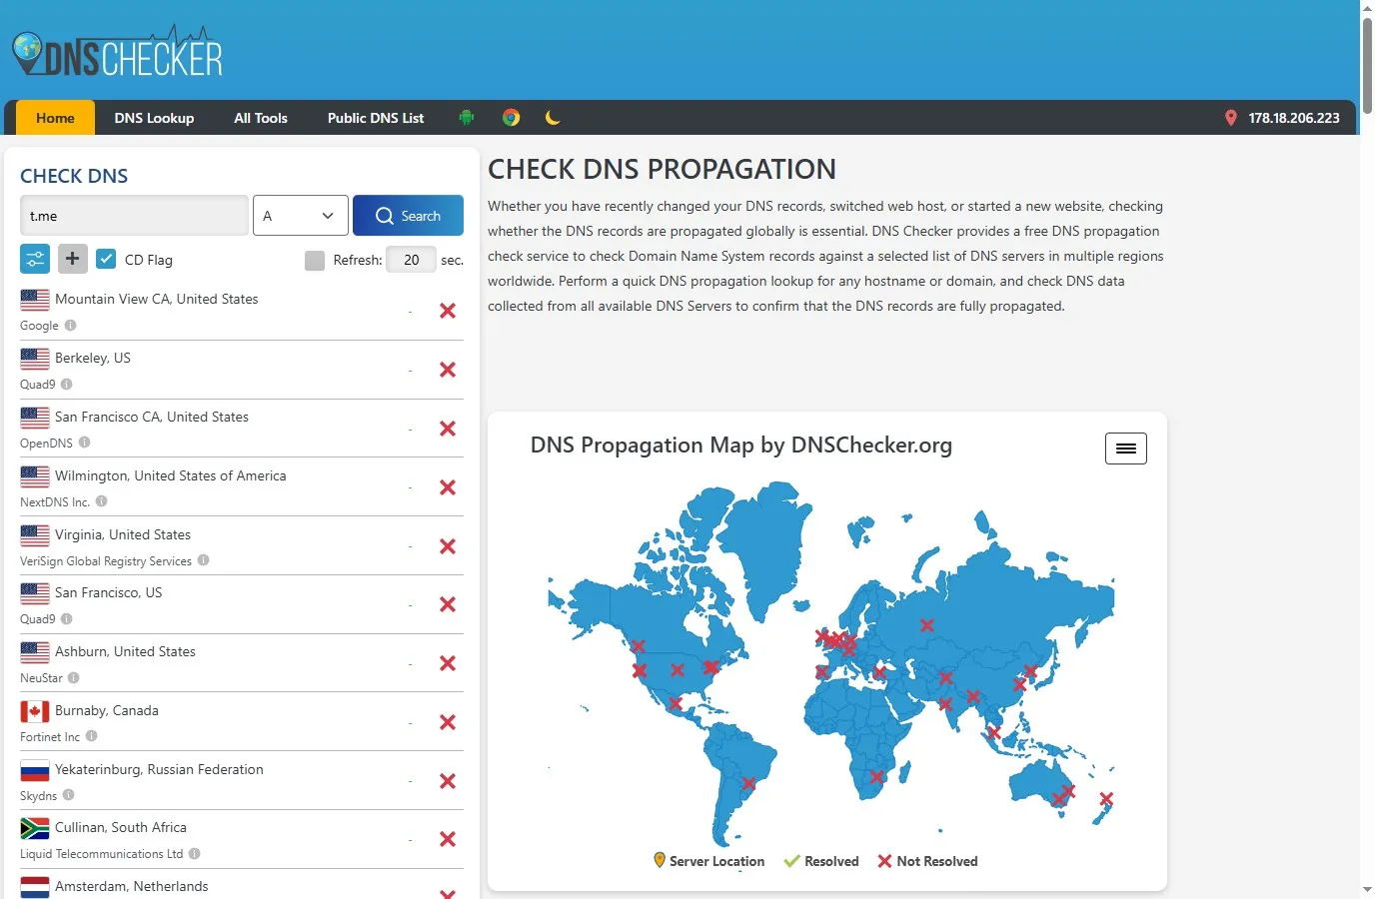The height and width of the screenshot is (899, 1375).
Task: Click the Mountain View CA, United States row text
Action: [157, 299]
